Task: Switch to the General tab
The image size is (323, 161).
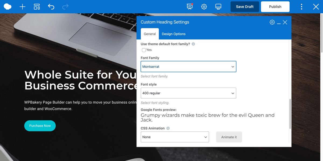Action: pyautogui.click(x=150, y=34)
